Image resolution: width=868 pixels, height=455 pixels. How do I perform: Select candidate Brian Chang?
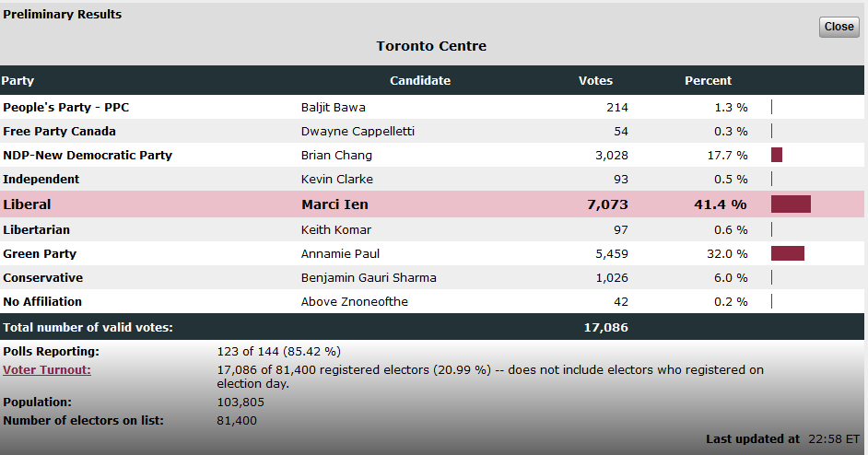coord(336,155)
